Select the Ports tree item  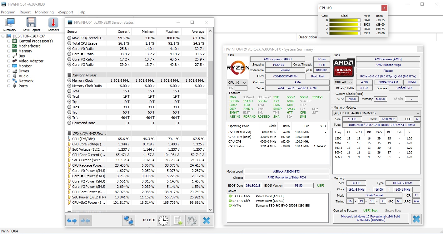pyautogui.click(x=23, y=86)
